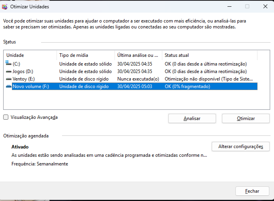Image resolution: width=274 pixels, height=201 pixels.
Task: Click the 30/04/2025 05:03 date cell
Action: (135, 86)
